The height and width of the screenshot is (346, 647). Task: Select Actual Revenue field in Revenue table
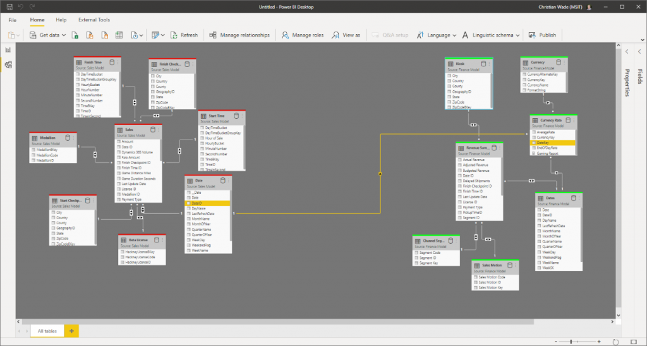coord(479,160)
